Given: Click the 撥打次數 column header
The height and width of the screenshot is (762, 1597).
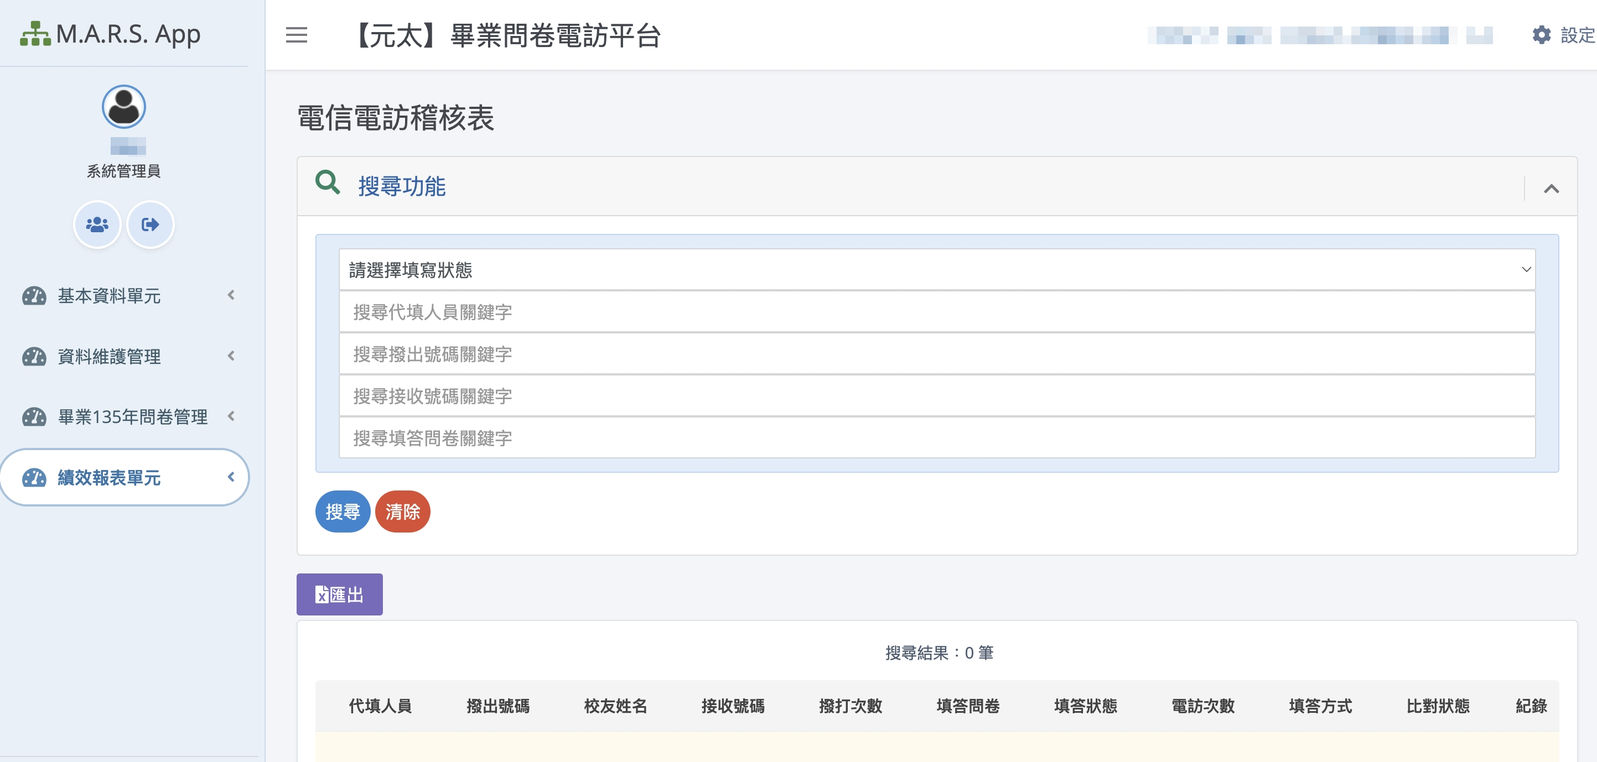Looking at the screenshot, I should coord(851,706).
